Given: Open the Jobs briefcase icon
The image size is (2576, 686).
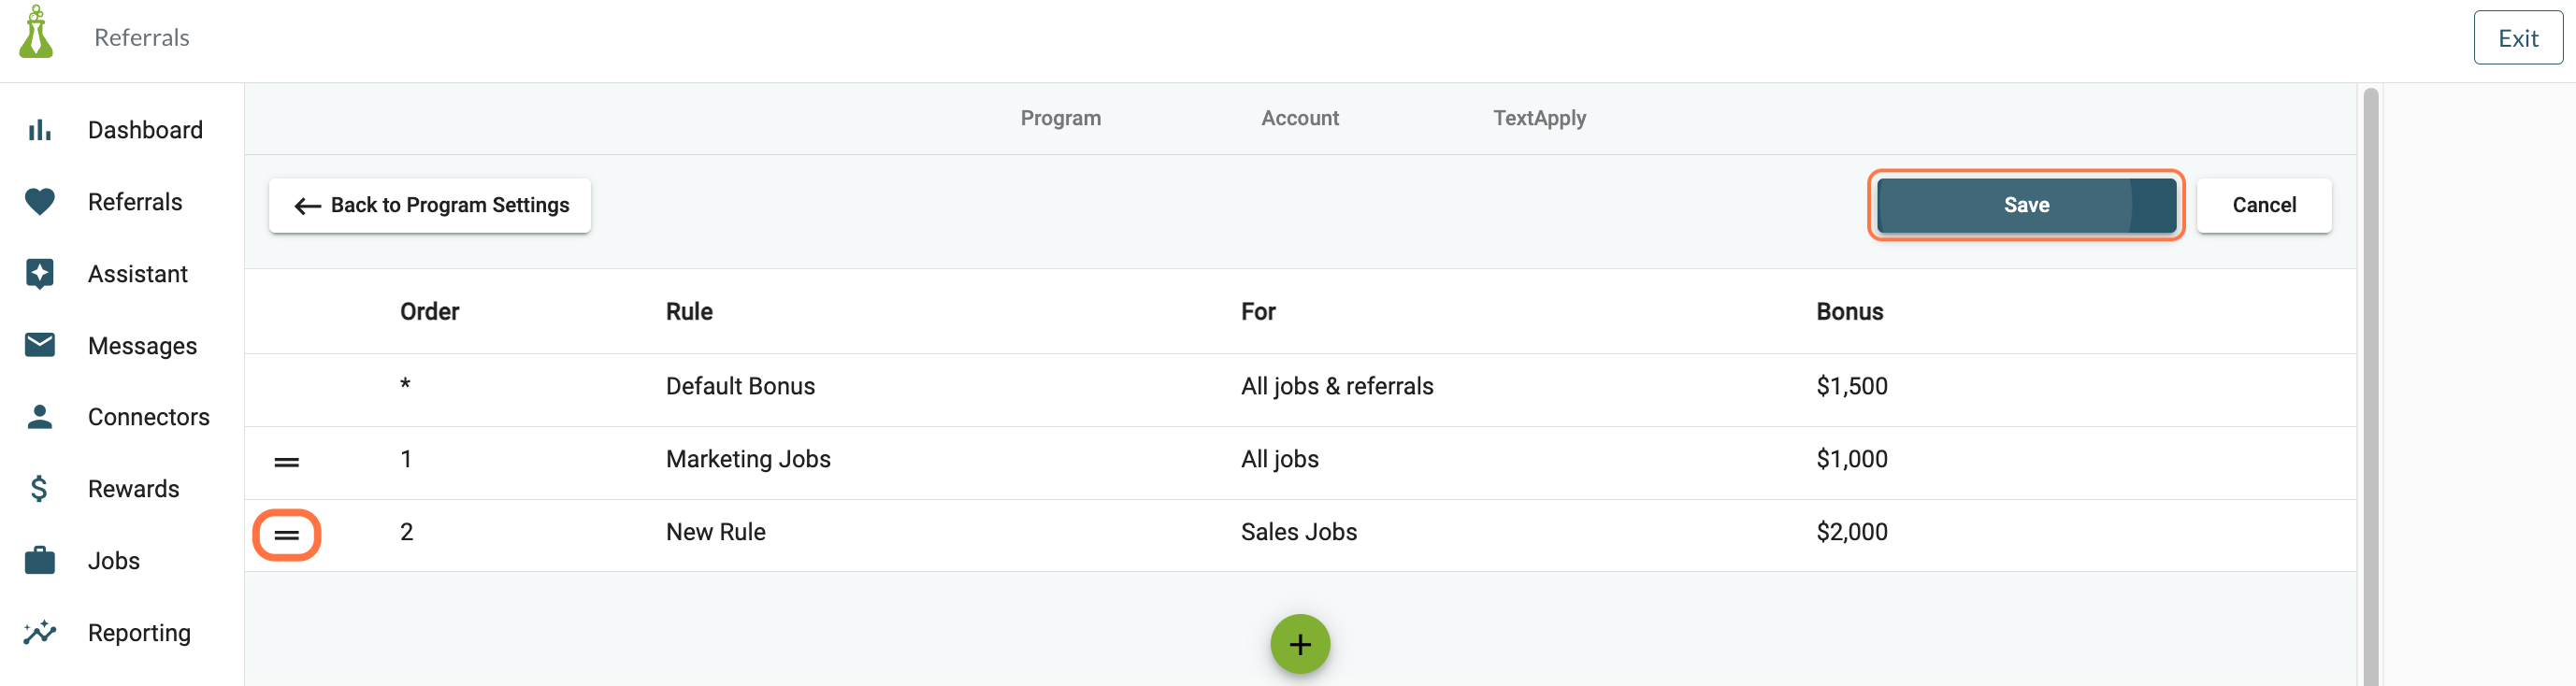Looking at the screenshot, I should 39,561.
